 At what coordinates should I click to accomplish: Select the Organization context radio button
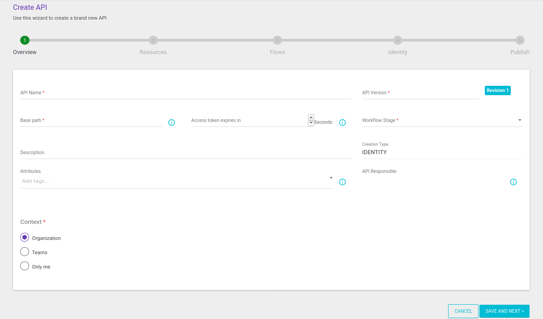click(x=25, y=237)
